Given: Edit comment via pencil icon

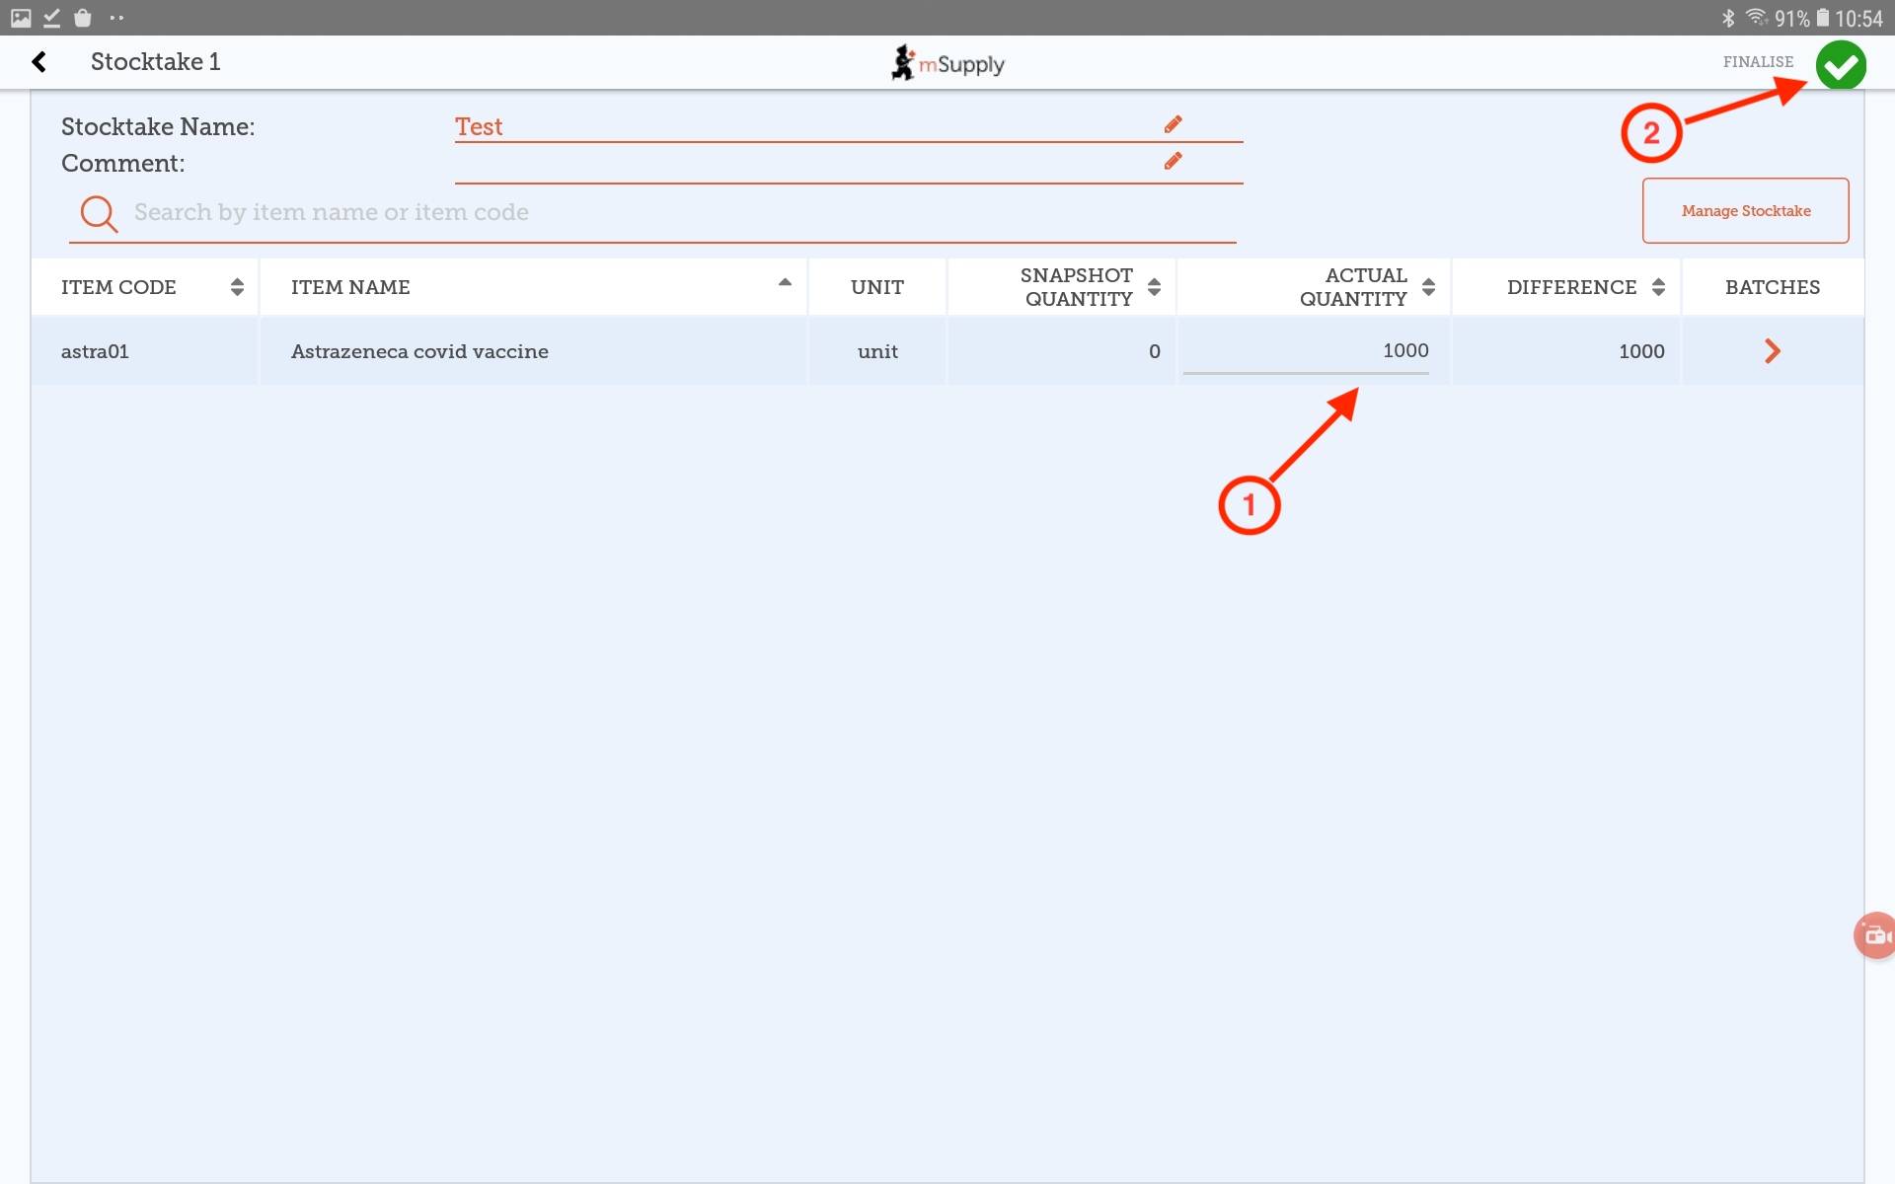Looking at the screenshot, I should [x=1173, y=161].
